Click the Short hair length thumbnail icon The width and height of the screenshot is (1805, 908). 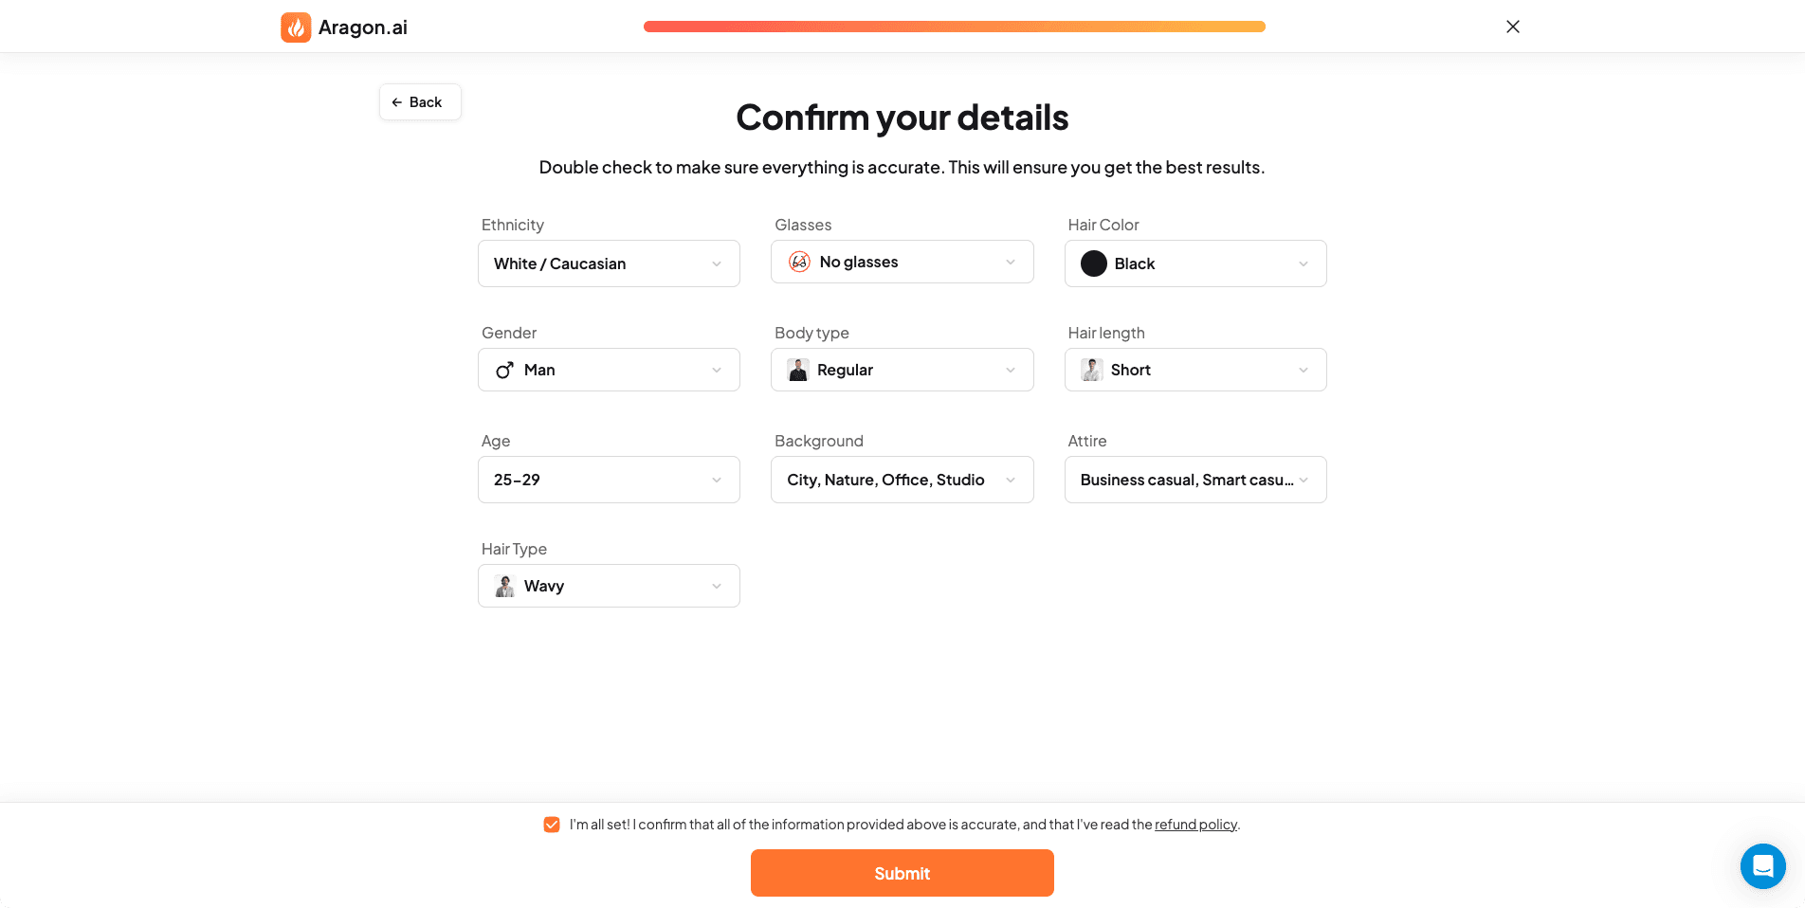tap(1091, 370)
